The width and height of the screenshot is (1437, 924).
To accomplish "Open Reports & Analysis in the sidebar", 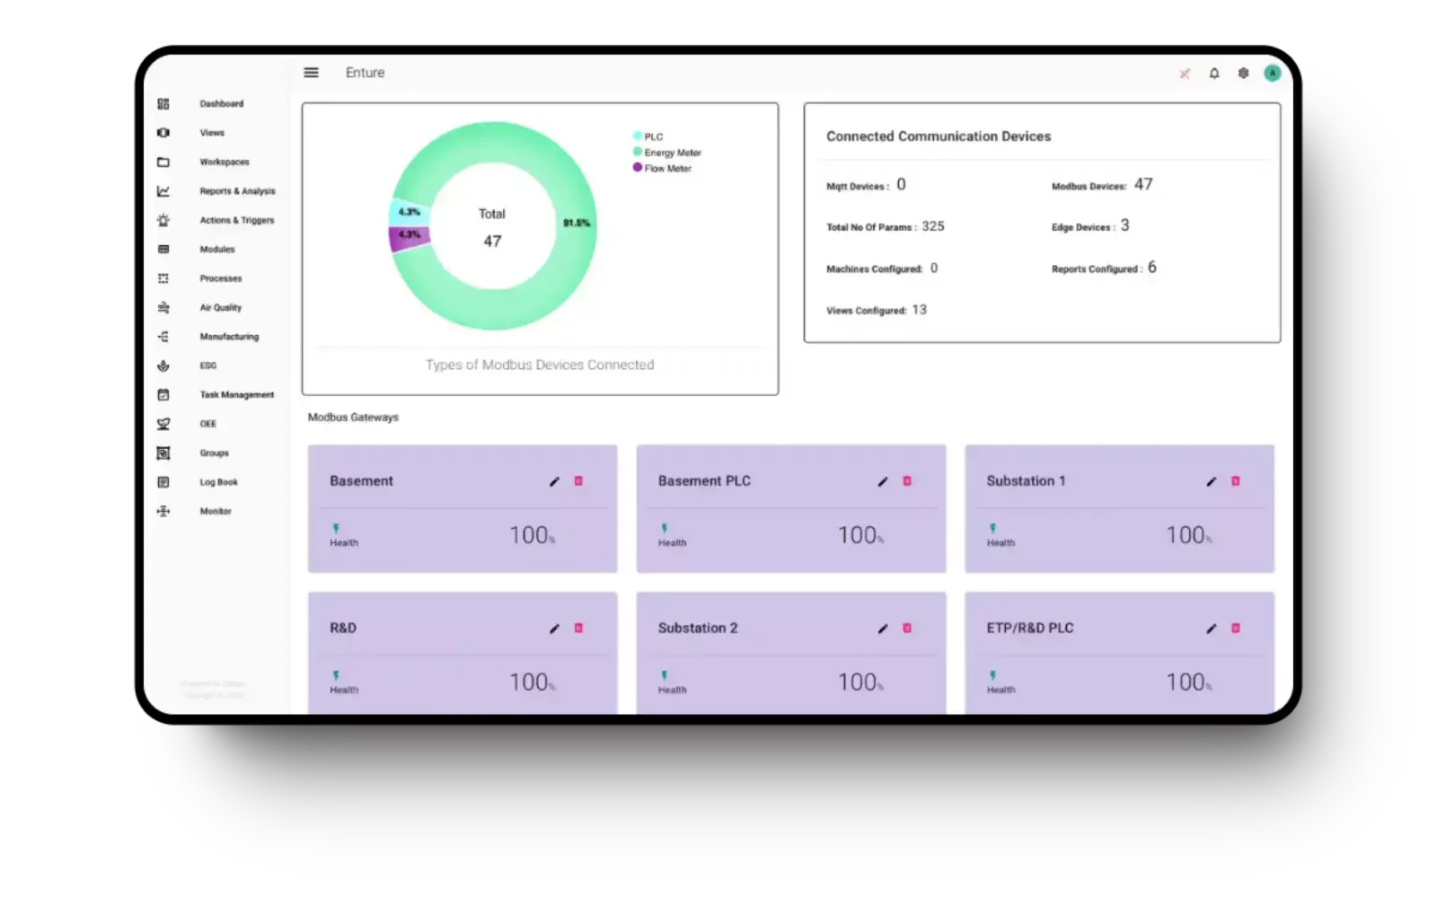I will 237,191.
